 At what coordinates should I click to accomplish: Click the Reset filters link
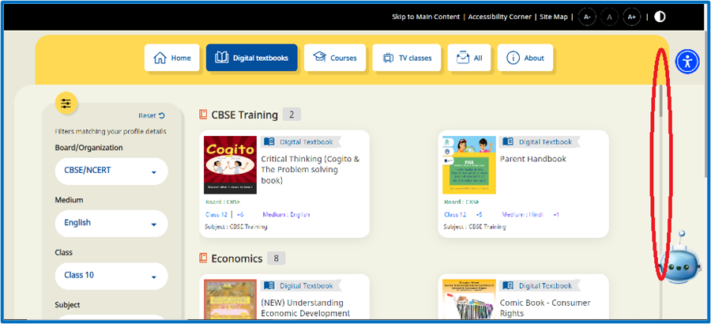151,115
